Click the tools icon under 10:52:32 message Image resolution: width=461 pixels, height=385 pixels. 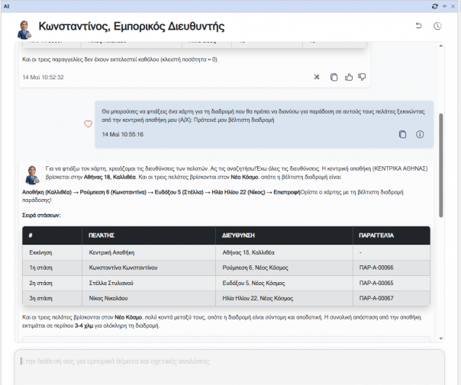[x=317, y=77]
